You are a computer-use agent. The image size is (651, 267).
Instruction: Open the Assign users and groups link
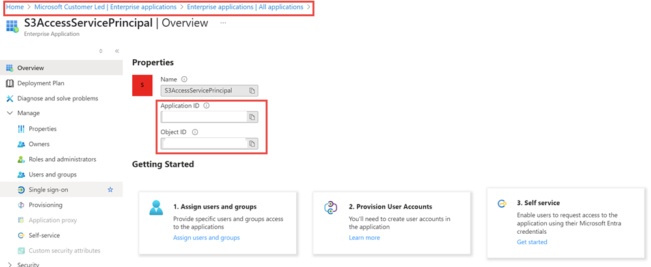coord(206,238)
